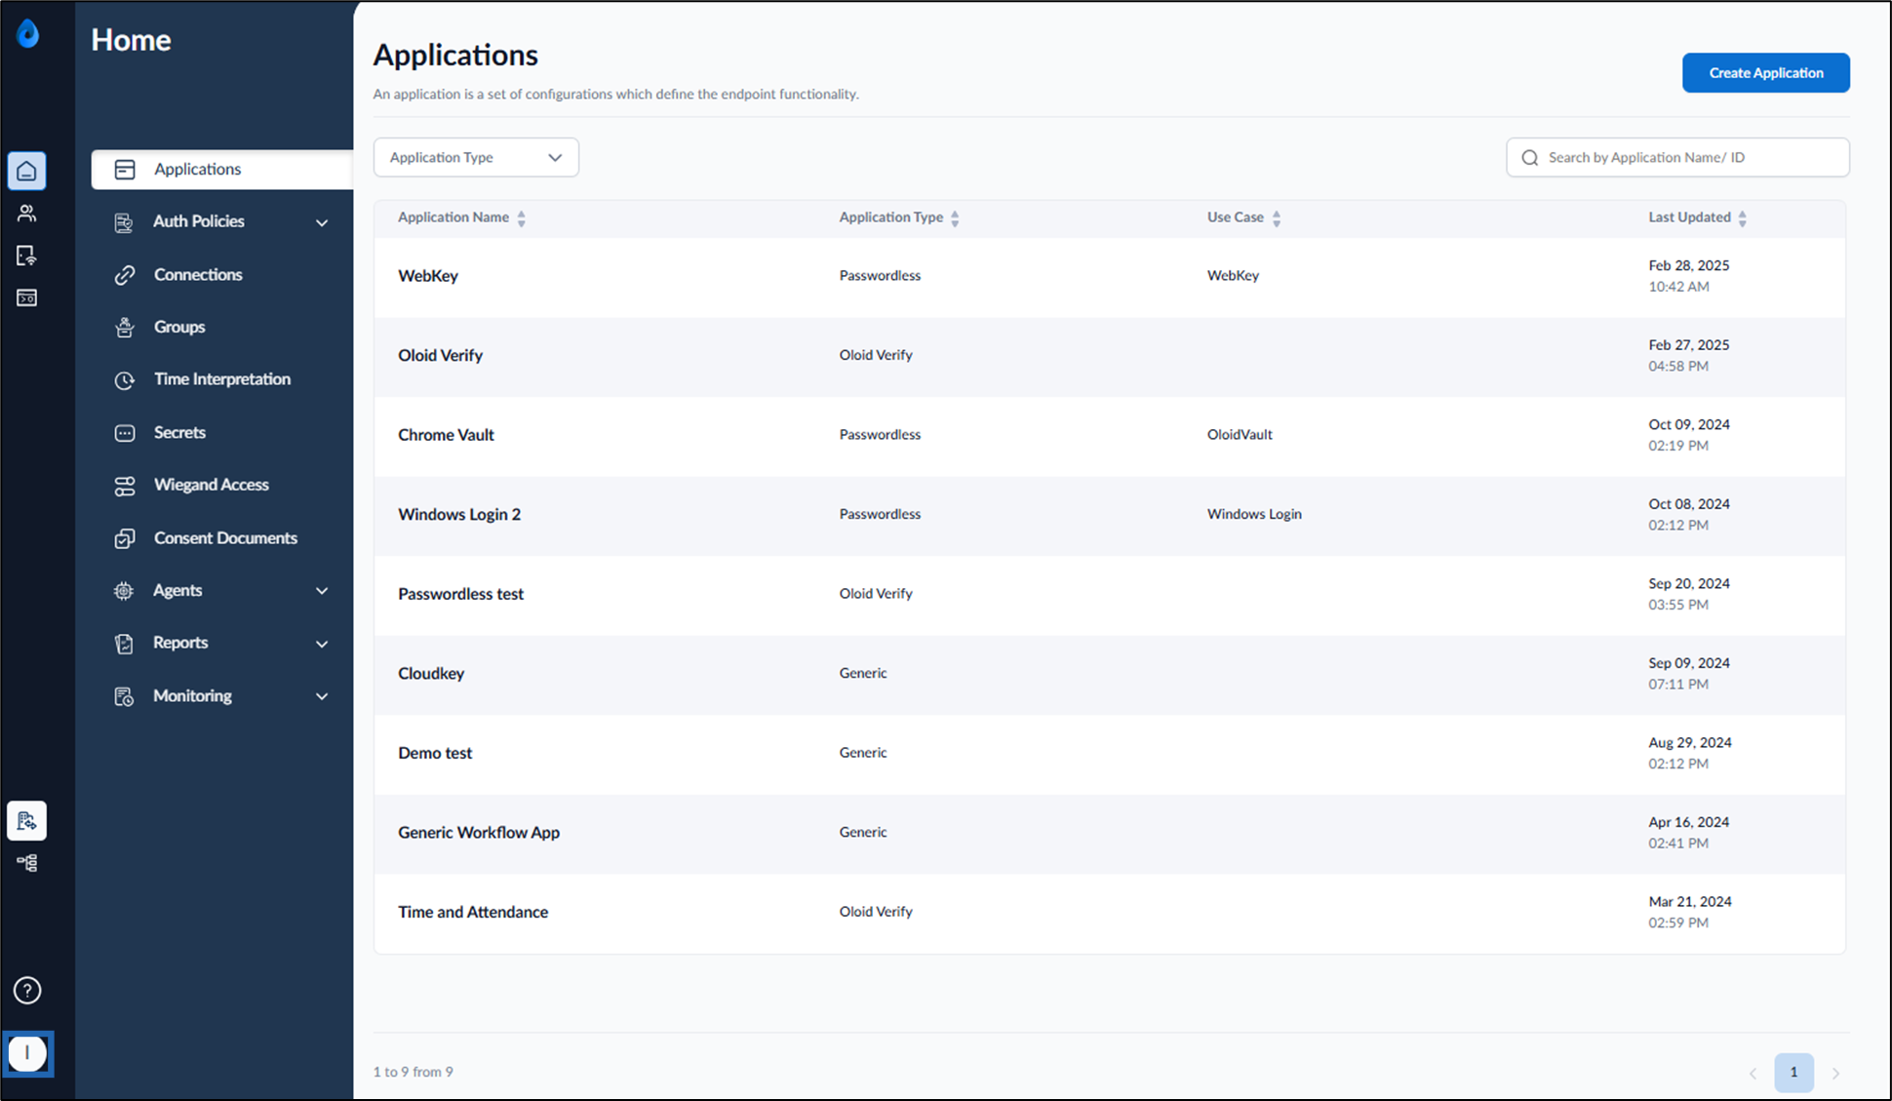Click the Secrets icon in sidebar
1892x1101 pixels.
click(x=124, y=433)
